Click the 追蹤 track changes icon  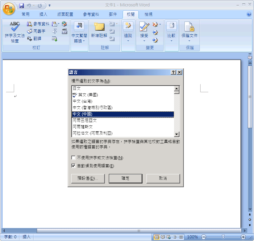click(128, 26)
